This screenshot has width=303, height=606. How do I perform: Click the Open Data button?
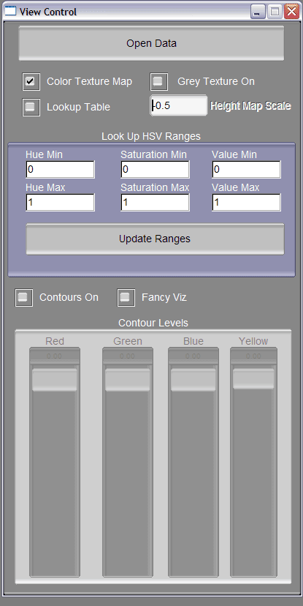pos(152,43)
